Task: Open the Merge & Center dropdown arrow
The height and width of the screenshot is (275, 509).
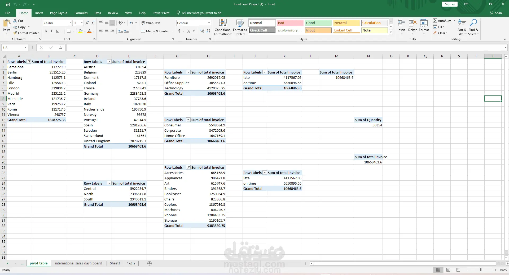Action: pyautogui.click(x=172, y=31)
